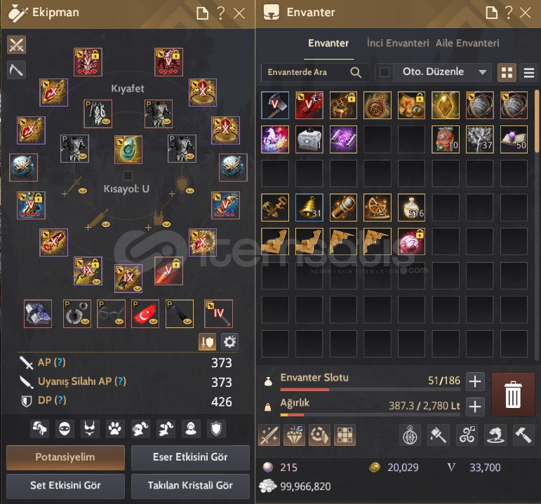This screenshot has width=541, height=504.
Task: Increase Ağırlık limit with plus button
Action: (475, 407)
